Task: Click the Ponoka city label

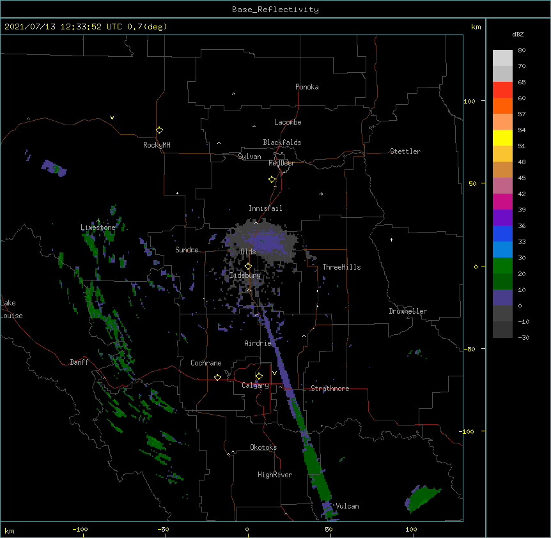Action: pyautogui.click(x=307, y=87)
